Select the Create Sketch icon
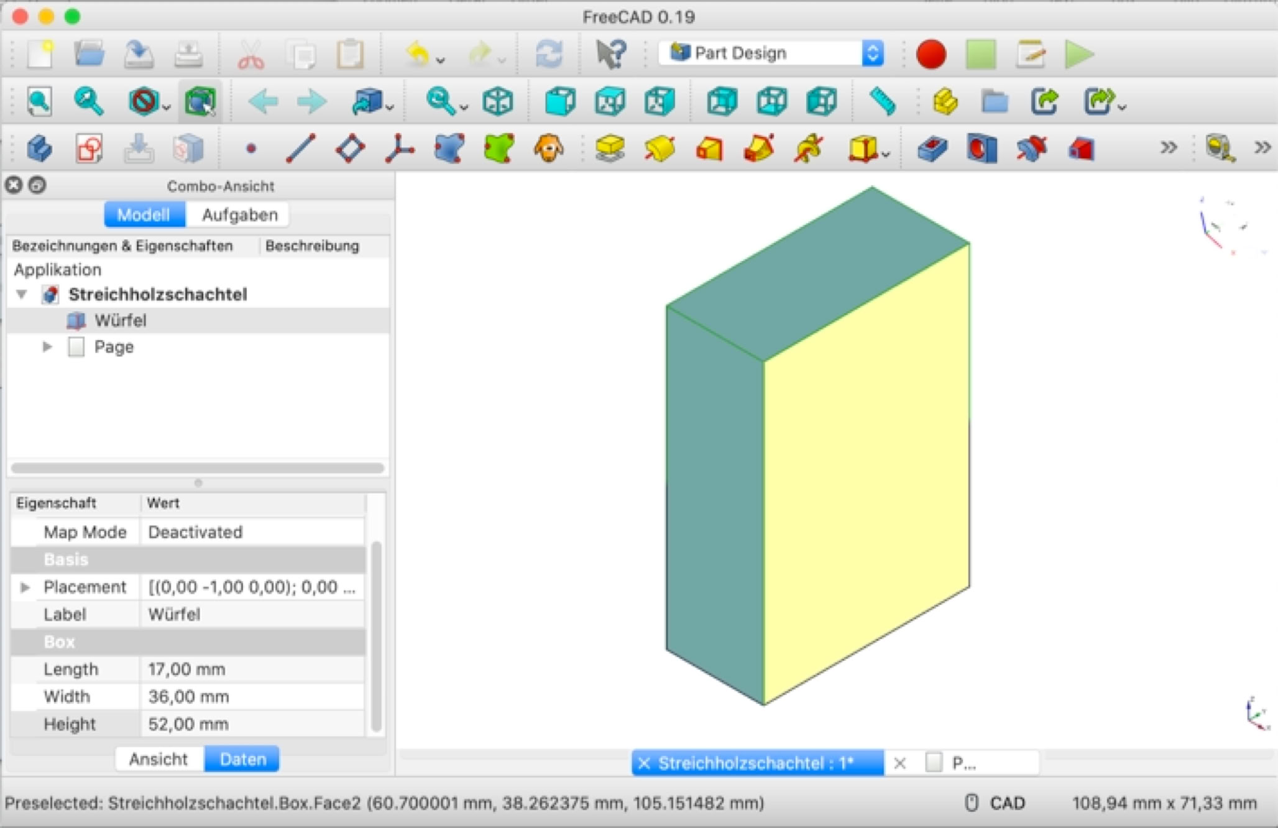 tap(89, 149)
